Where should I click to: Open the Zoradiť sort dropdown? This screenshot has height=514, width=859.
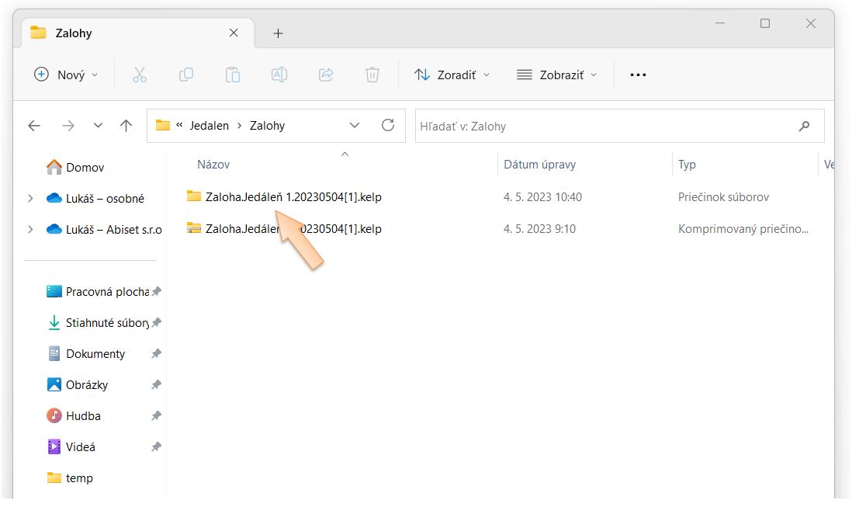coord(452,75)
